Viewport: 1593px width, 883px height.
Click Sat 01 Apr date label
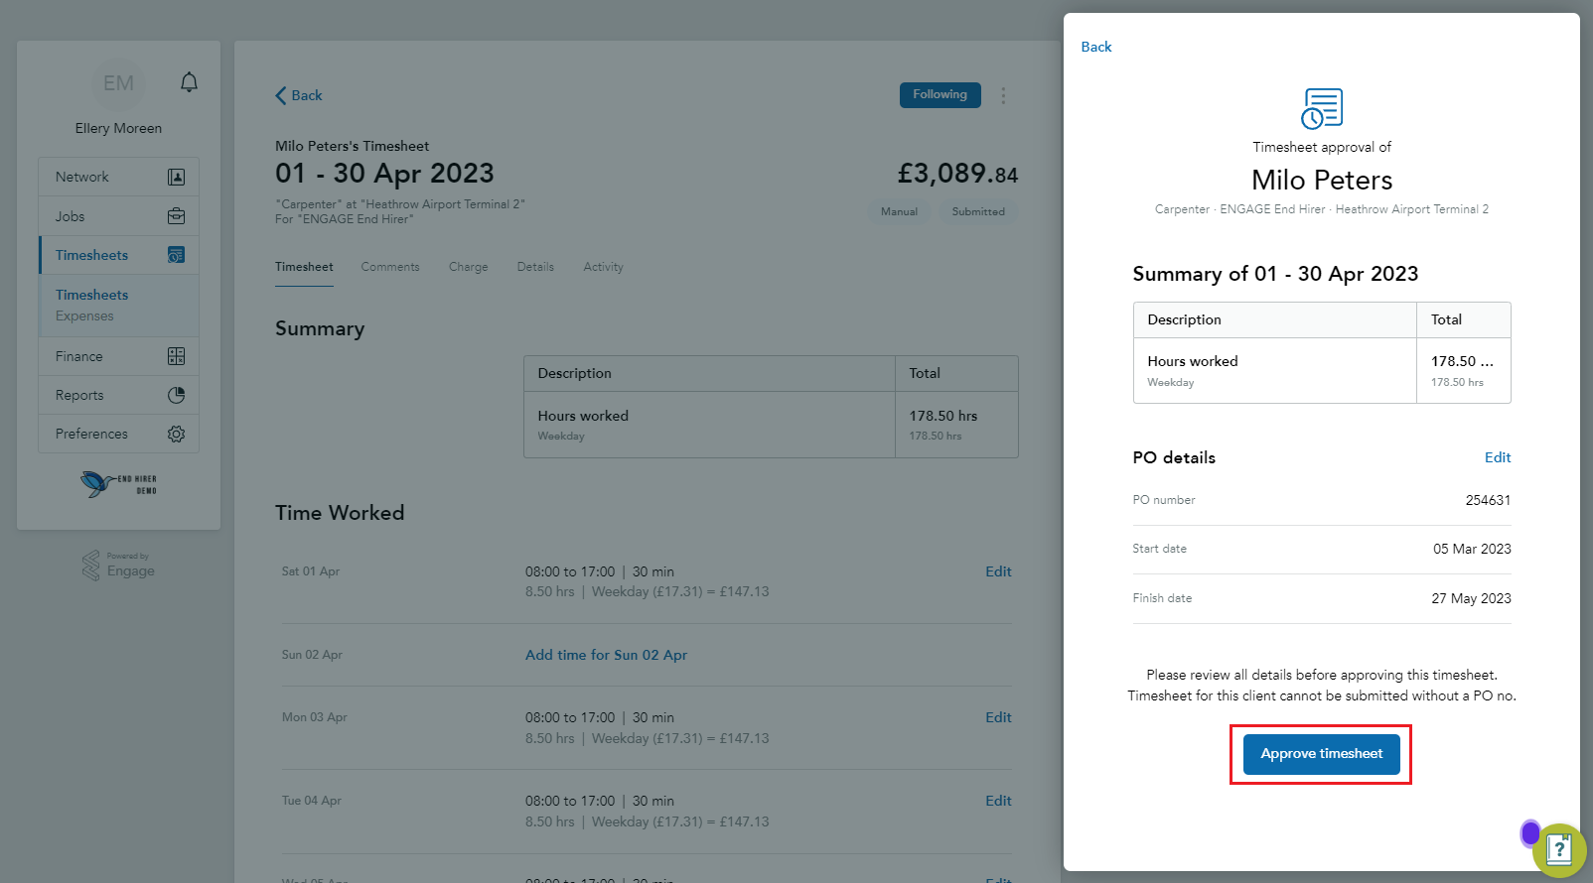pyautogui.click(x=311, y=571)
